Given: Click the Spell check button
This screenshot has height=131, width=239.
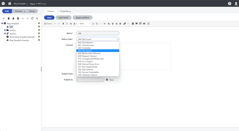Looking at the screenshot, I should coord(64,18).
